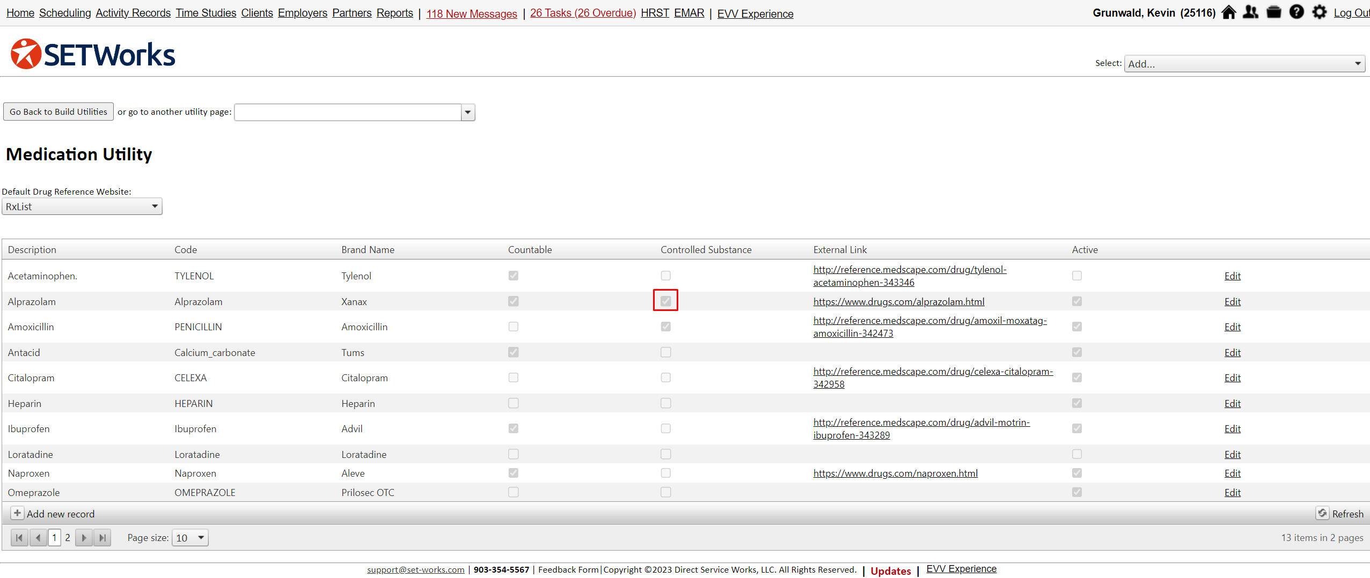Go to previous page of grid
The height and width of the screenshot is (578, 1370).
[x=38, y=537]
